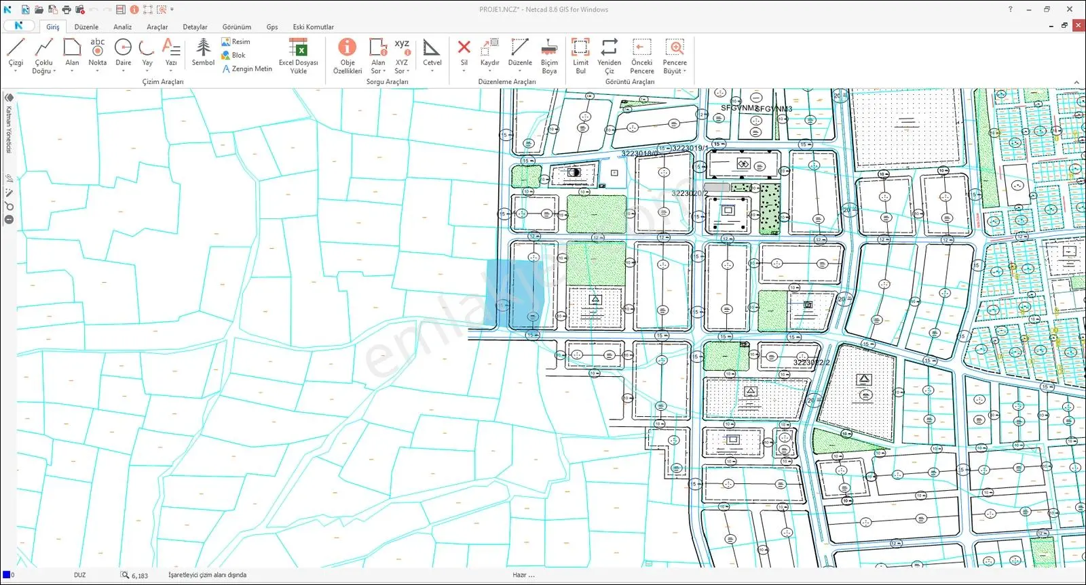The height and width of the screenshot is (585, 1086).
Task: Expand the Yay arc tool options
Action: pos(147,70)
